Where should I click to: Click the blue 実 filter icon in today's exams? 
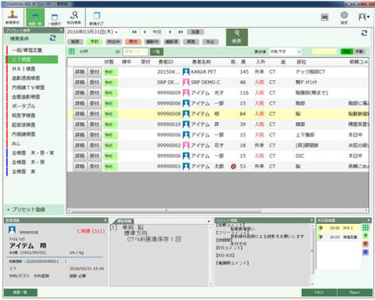365,252
